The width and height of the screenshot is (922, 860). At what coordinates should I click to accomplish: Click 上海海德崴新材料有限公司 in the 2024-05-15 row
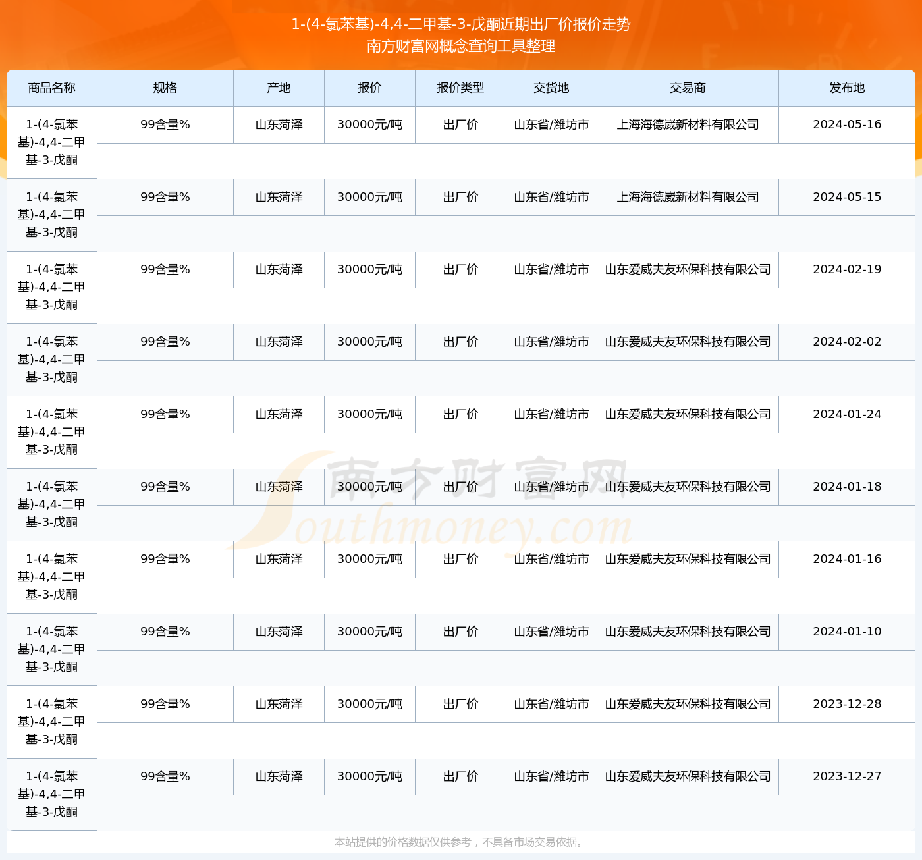688,197
